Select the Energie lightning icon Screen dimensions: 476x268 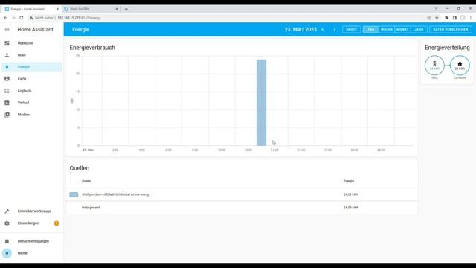tap(7, 67)
